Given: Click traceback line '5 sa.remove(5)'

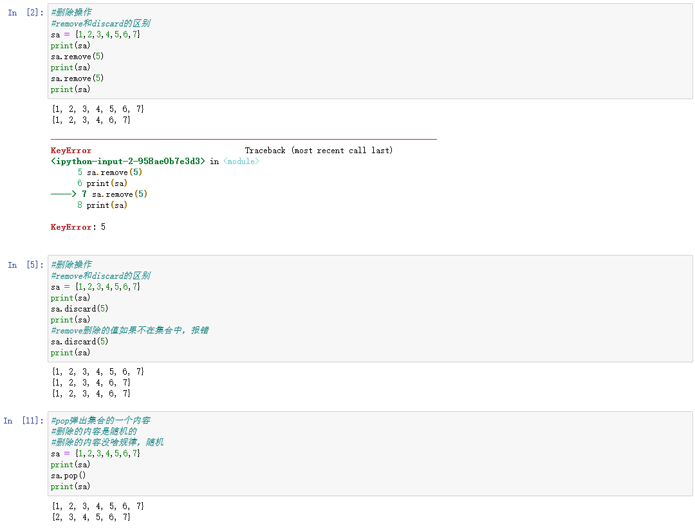Looking at the screenshot, I should (110, 172).
